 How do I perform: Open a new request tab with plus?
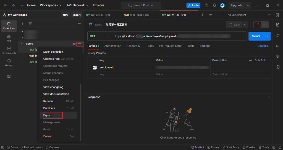click(203, 15)
